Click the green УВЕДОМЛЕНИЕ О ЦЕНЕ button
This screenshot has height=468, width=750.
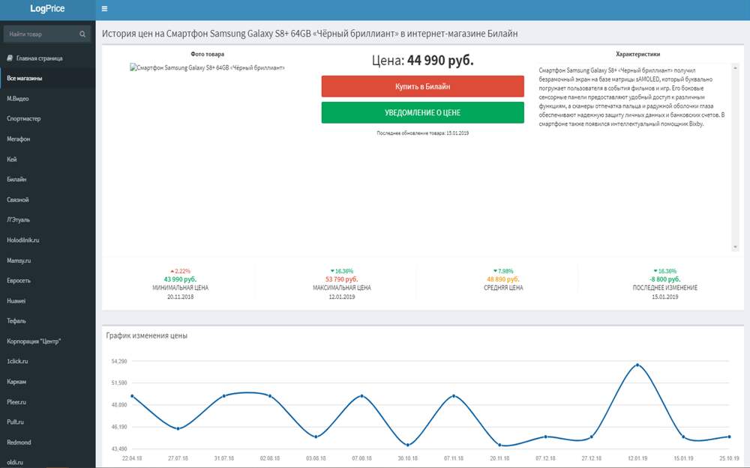[422, 112]
